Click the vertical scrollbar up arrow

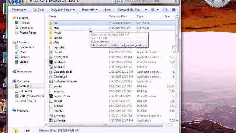click(x=177, y=16)
